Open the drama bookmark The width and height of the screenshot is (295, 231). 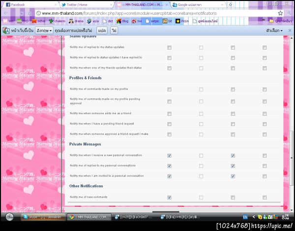pyautogui.click(x=76, y=21)
